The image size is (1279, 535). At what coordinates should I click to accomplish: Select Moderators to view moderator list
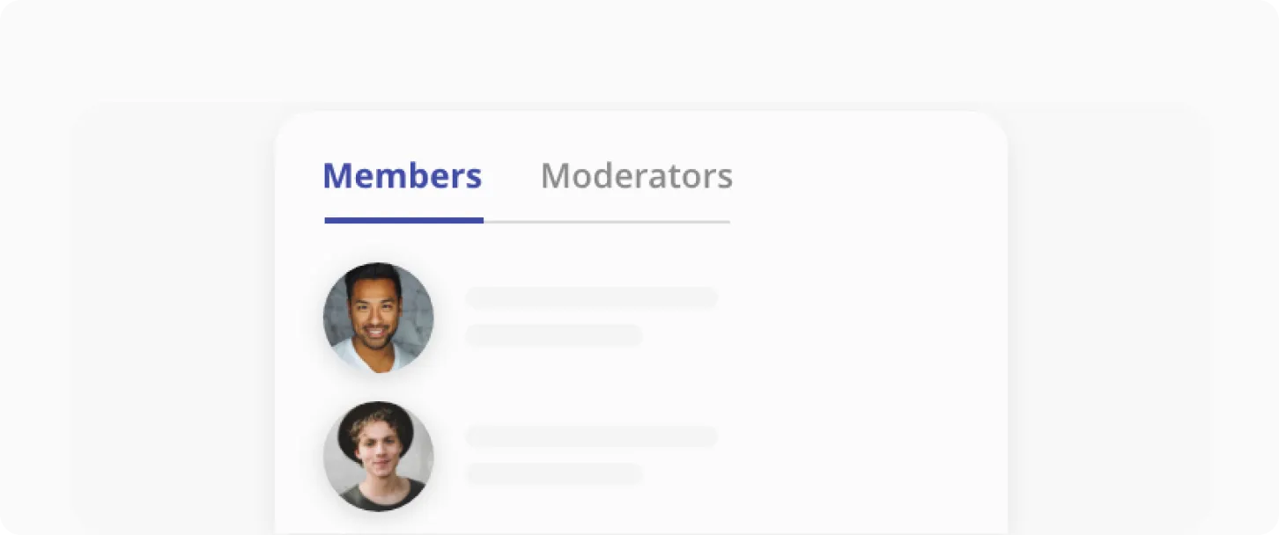[636, 176]
